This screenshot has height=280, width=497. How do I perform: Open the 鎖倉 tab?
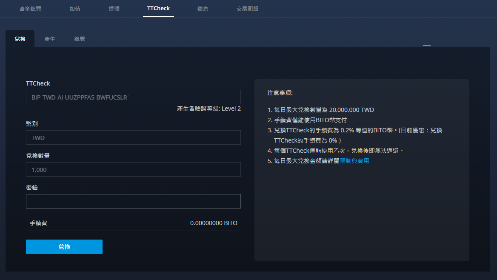[203, 9]
